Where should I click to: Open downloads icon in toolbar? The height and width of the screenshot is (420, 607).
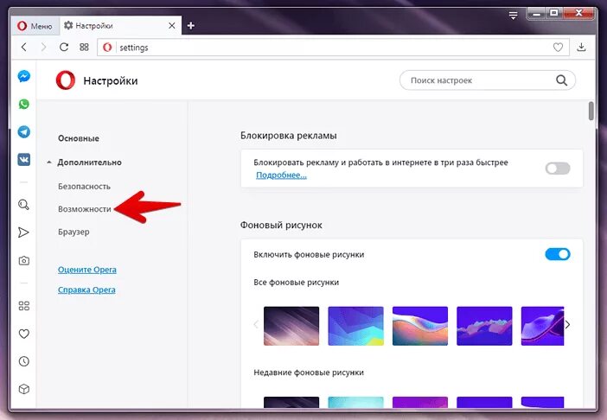[x=581, y=48]
